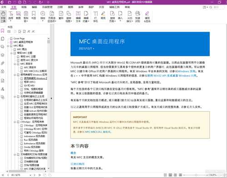Open the page number dropdown in status bar
The image size is (227, 178).
pyautogui.click(x=30, y=175)
